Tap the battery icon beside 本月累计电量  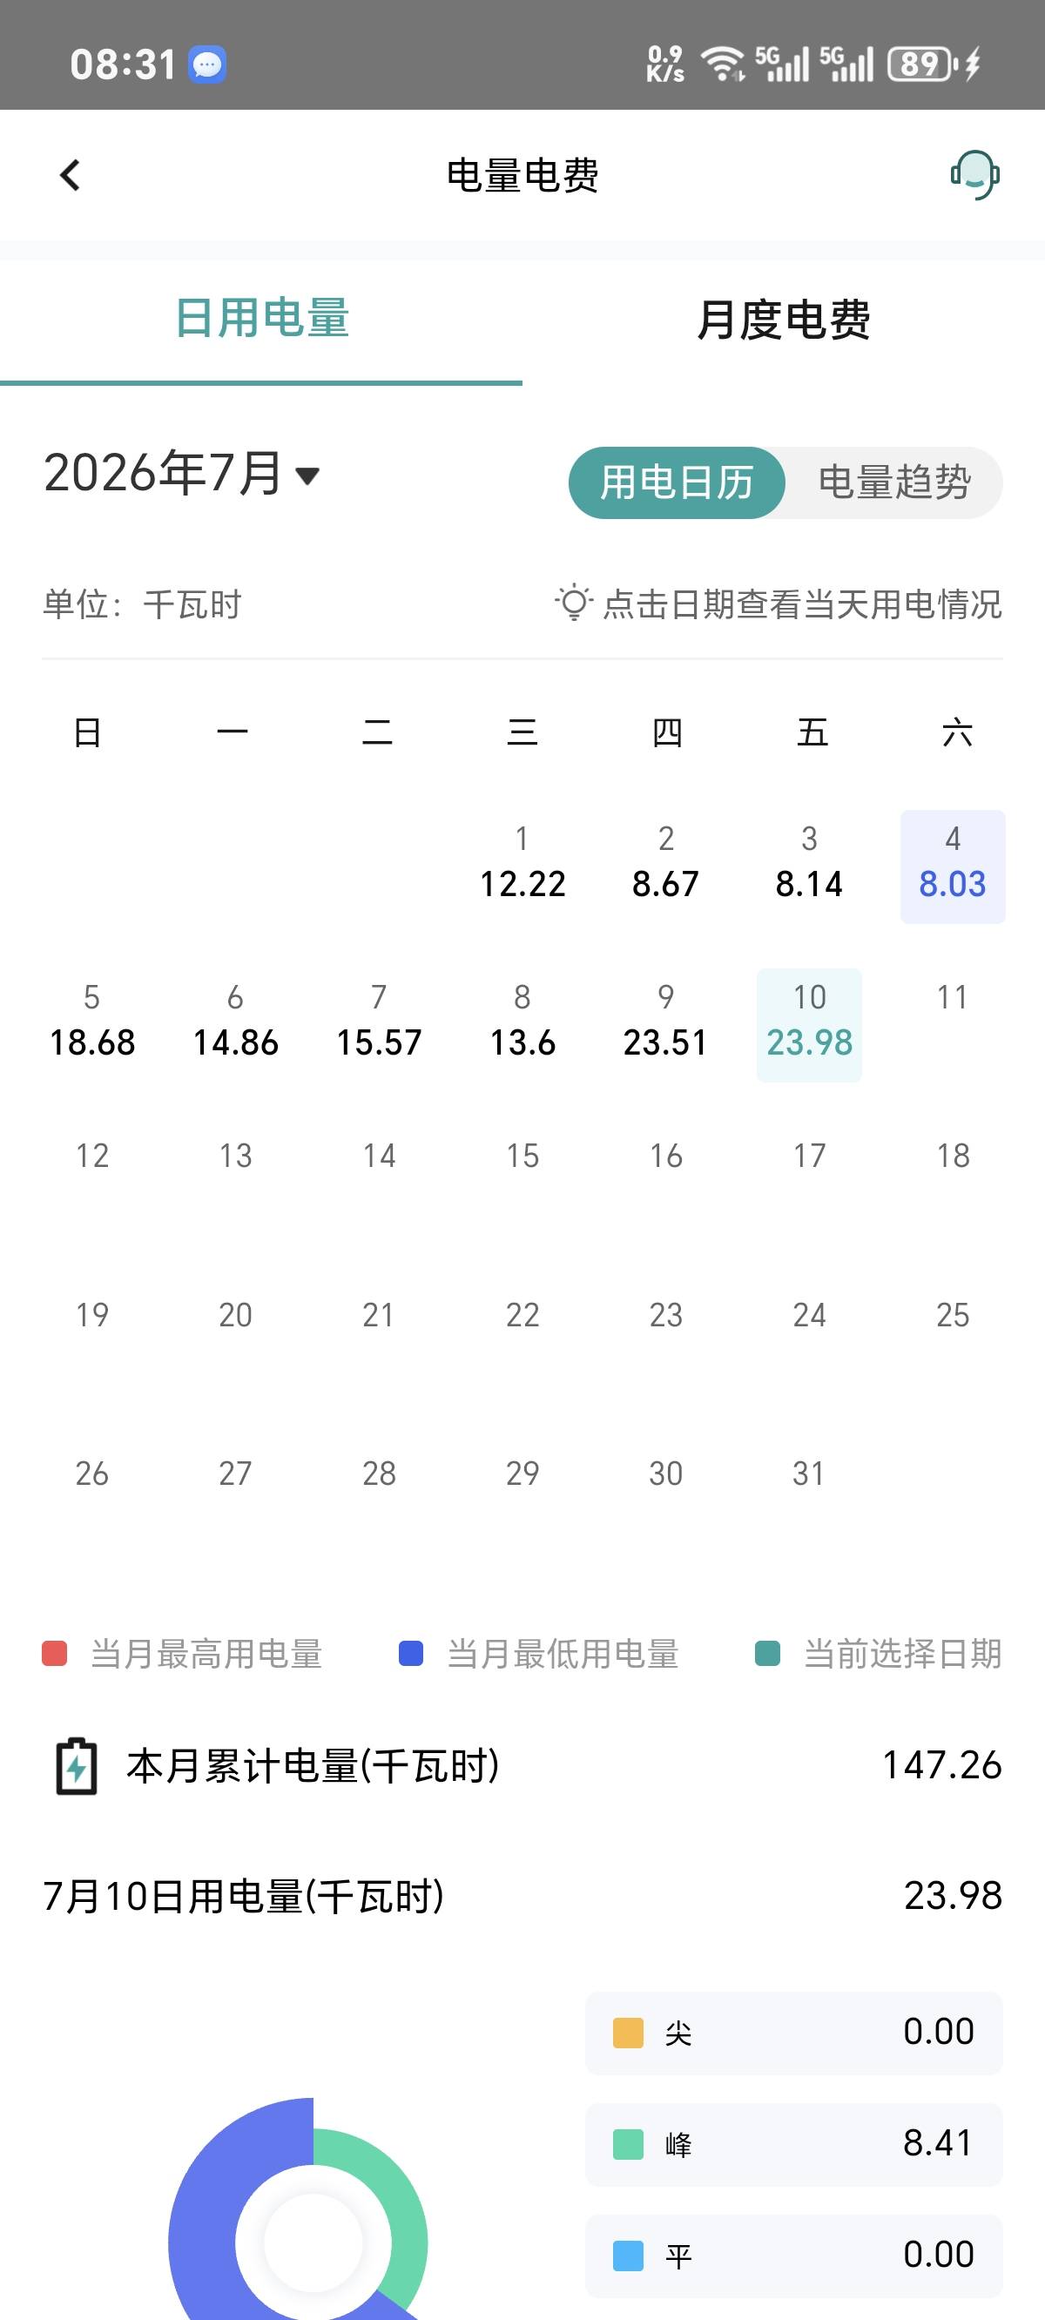pyautogui.click(x=77, y=1766)
